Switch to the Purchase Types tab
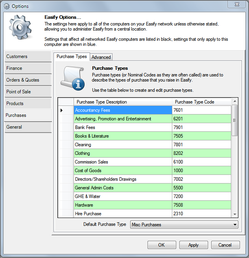 click(72, 56)
